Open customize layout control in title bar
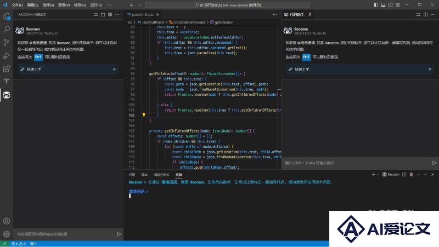Viewport: 439px width, 247px height. (x=397, y=5)
